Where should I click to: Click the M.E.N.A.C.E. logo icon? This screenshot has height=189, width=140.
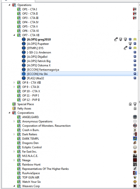(x=135, y=156)
